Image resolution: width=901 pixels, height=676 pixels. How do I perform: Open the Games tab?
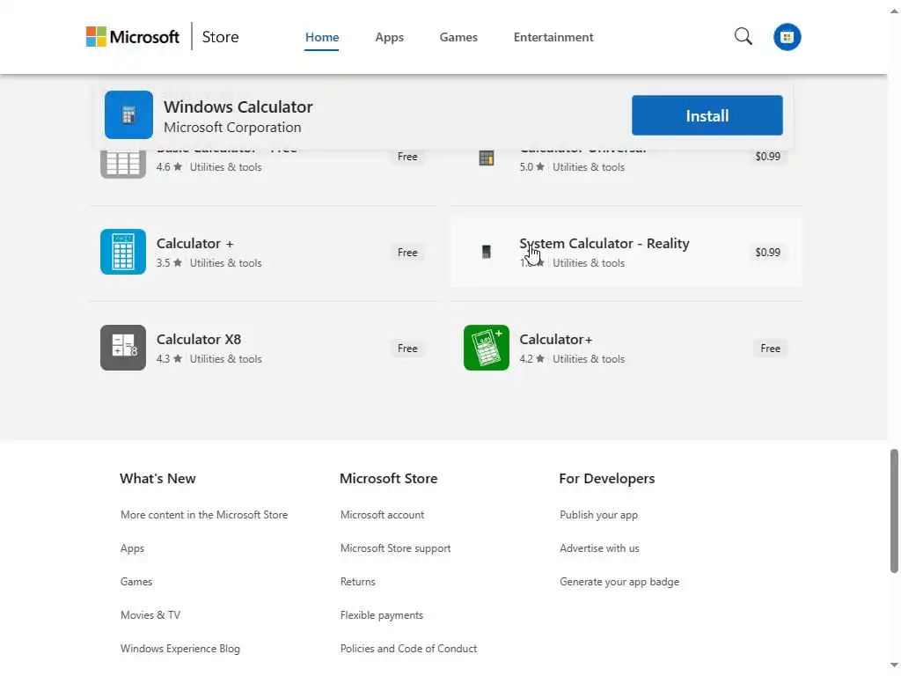tap(458, 37)
